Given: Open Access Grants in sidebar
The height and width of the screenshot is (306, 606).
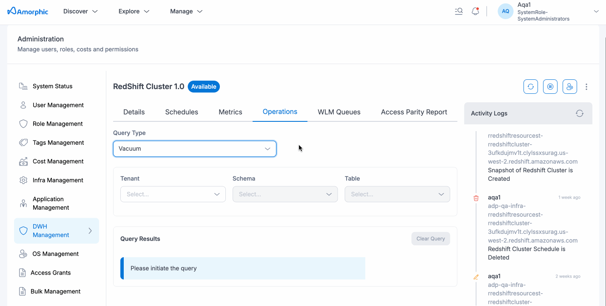Looking at the screenshot, I should (x=51, y=273).
